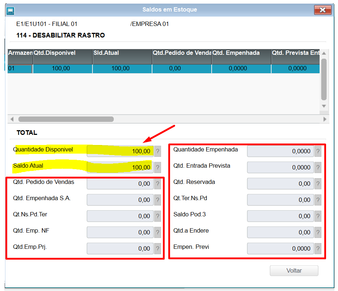This screenshot has height=291, width=338.
Task: Open help for Qtd. Reservada field
Action: [x=318, y=184]
